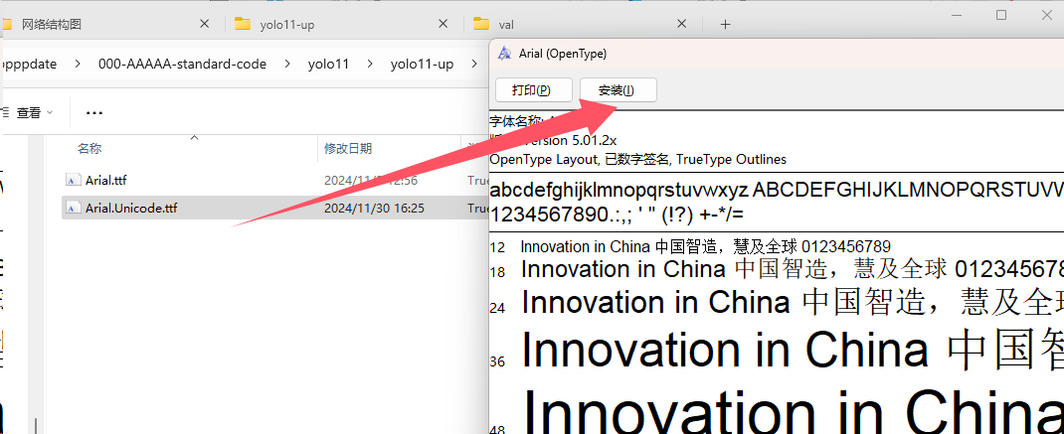
Task: Expand chevron after 000-AAAAA-standard-code breadcrumb
Action: click(287, 65)
